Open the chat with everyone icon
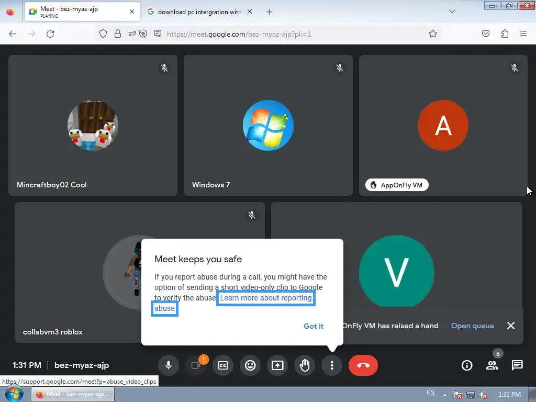 pos(517,365)
